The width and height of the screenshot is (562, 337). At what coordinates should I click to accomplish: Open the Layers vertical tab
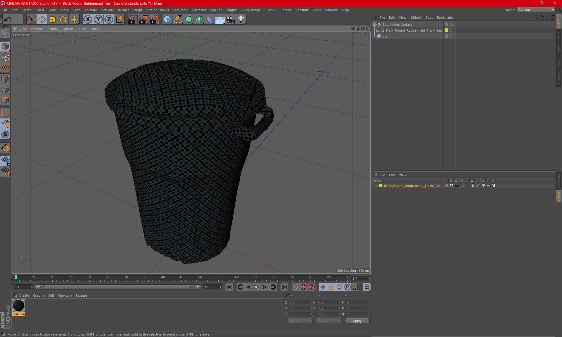559,196
